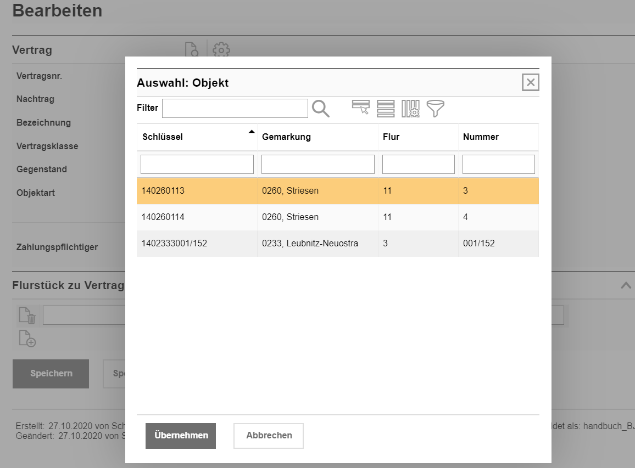Click the Nummer column filter field
This screenshot has height=468, width=635.
498,164
